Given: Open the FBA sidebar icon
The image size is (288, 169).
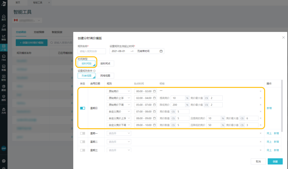Looking at the screenshot, I should 4,58.
